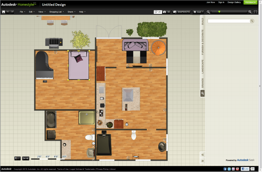Image resolution: width=262 pixels, height=172 pixels.
Task: Click the save floppy disk icon
Action: (4, 12)
